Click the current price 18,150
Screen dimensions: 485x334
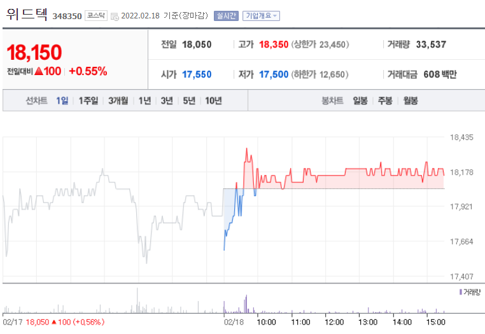tap(34, 52)
